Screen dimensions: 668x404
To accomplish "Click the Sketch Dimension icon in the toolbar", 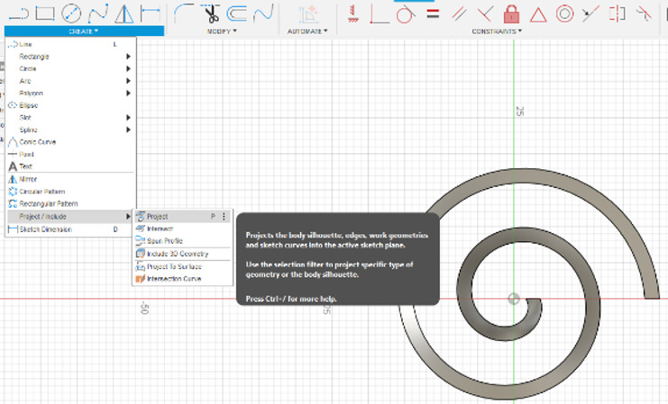I will [151, 13].
